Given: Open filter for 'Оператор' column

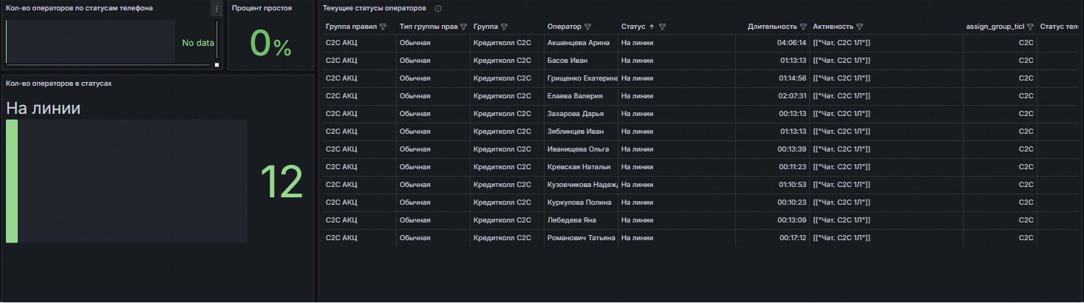Looking at the screenshot, I should click(x=587, y=27).
